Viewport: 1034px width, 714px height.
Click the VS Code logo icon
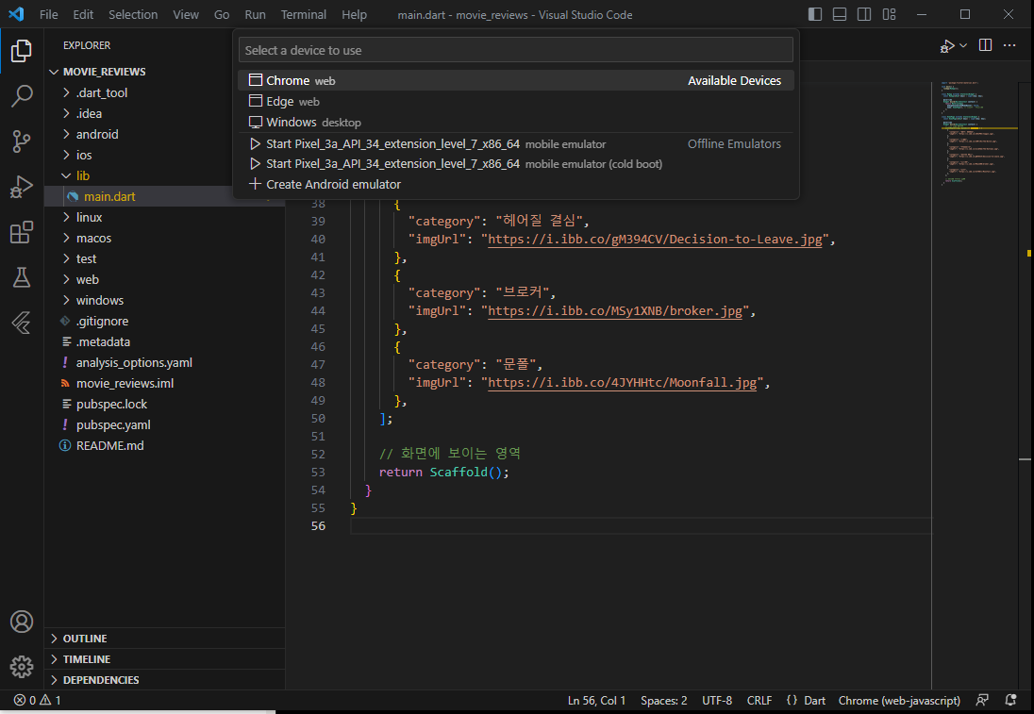tap(16, 14)
